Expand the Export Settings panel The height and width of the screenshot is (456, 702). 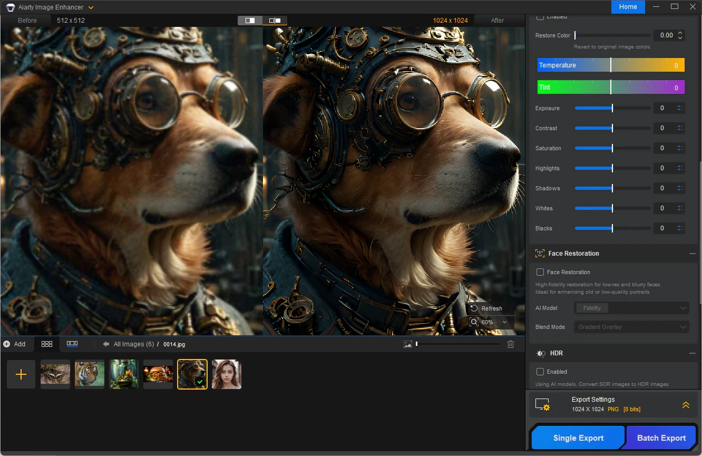pos(686,405)
